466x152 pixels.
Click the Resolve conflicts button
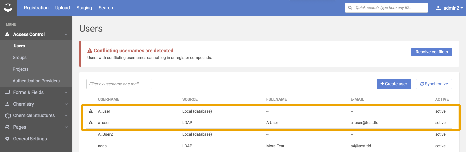[432, 52]
